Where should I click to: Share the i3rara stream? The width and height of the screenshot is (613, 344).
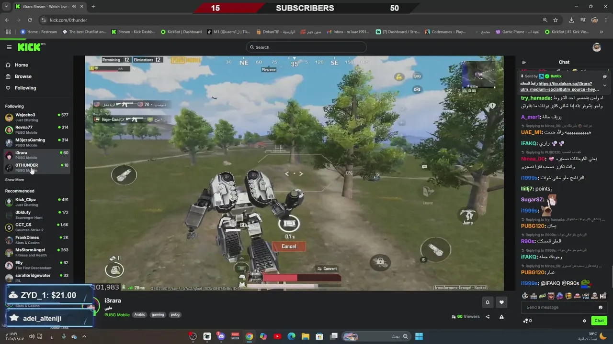click(x=488, y=316)
